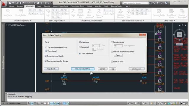Click the Source Arrow ribbon tool
The image size is (189, 106).
click(x=99, y=14)
